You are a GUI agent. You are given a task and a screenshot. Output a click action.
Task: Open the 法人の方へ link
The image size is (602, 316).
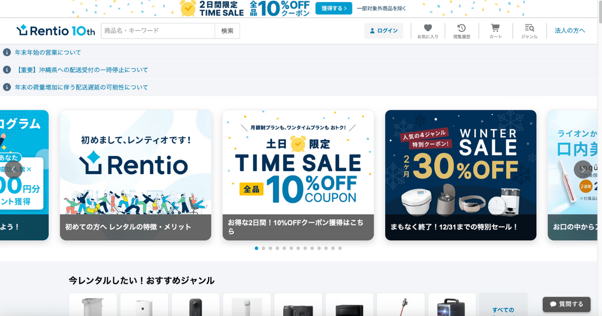pyautogui.click(x=570, y=31)
